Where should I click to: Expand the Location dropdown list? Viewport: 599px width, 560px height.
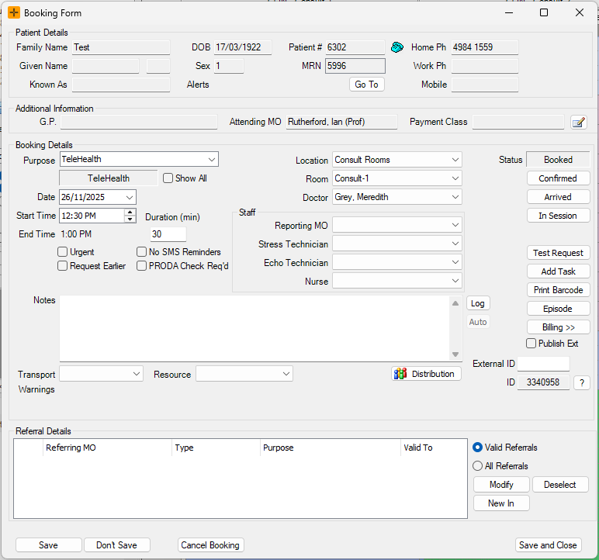[x=455, y=160]
